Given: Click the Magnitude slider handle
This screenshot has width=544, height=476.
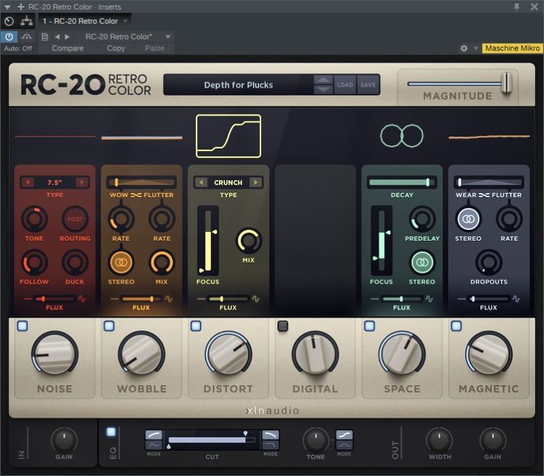Looking at the screenshot, I should click(x=507, y=82).
